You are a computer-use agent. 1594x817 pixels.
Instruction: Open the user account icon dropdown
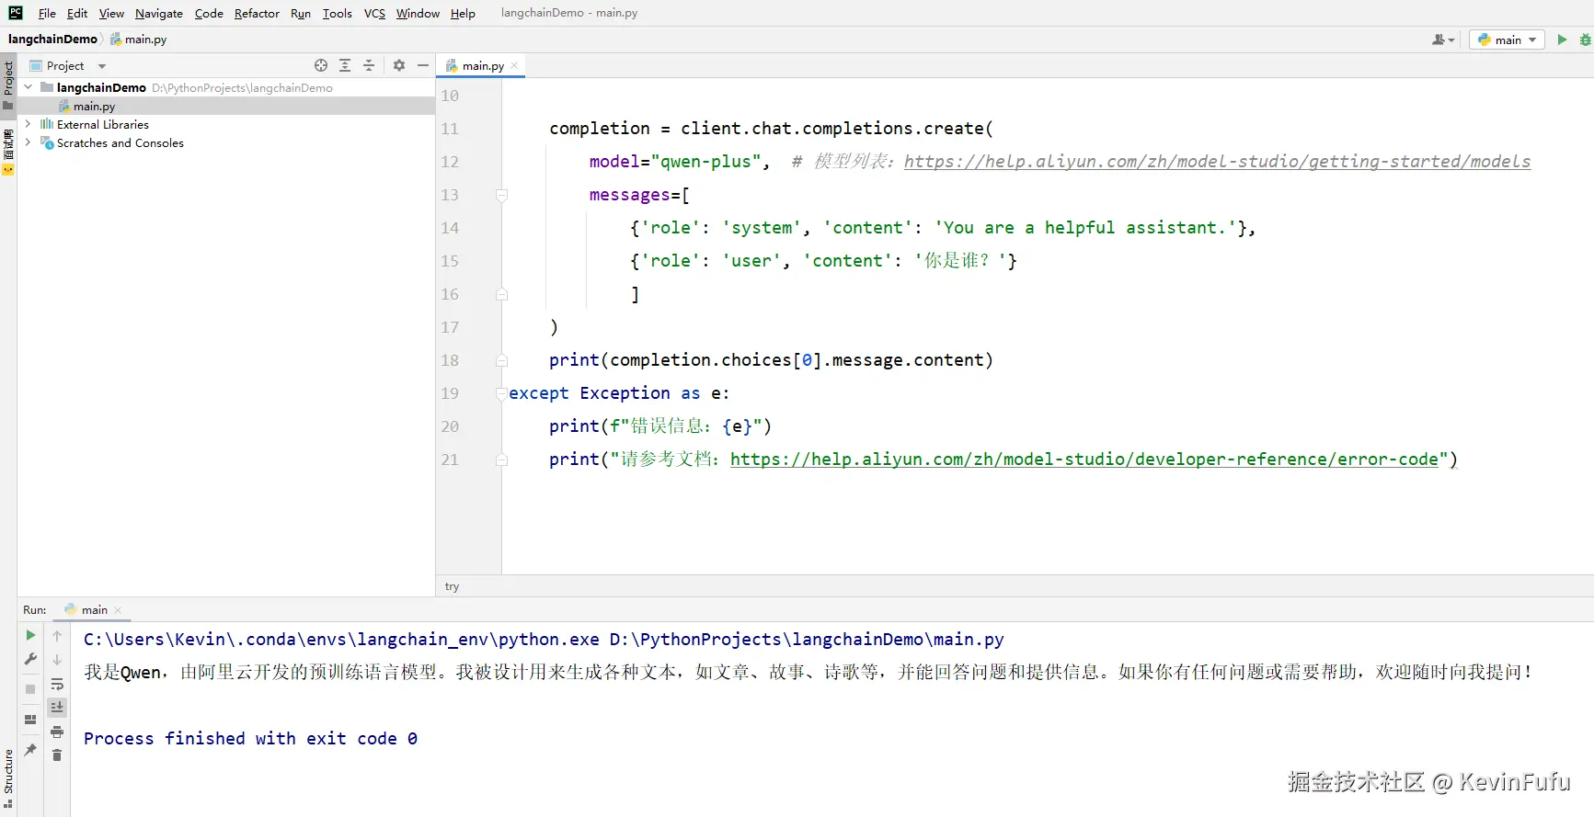pos(1443,40)
